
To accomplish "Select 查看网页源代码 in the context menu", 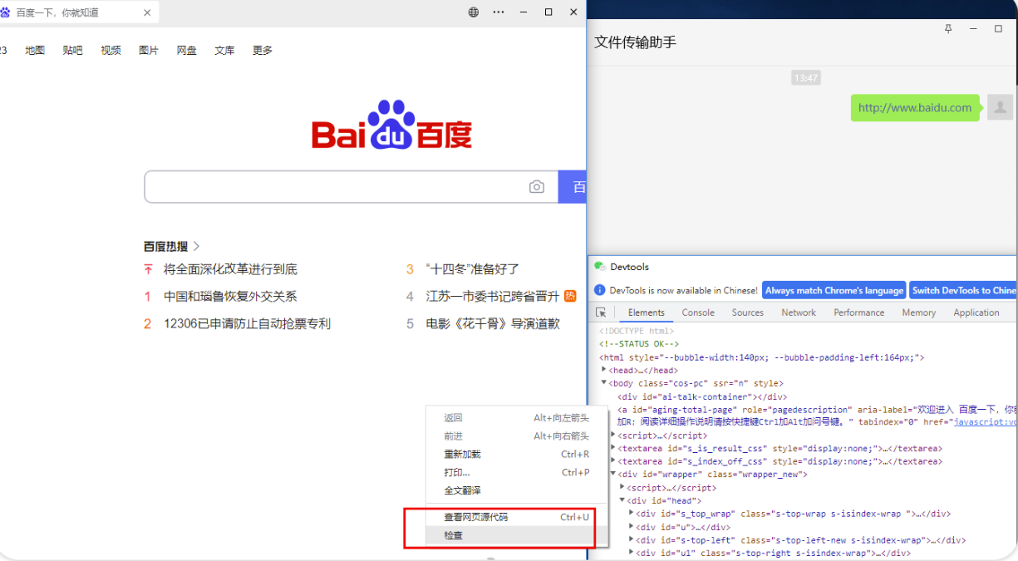I will coord(517,517).
